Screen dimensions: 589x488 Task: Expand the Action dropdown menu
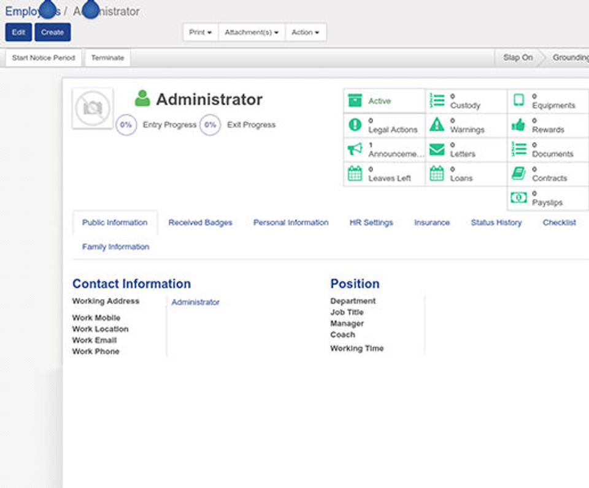click(x=305, y=32)
